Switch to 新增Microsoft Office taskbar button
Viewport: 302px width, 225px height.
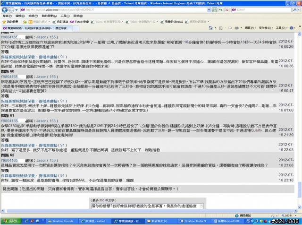click(x=228, y=221)
